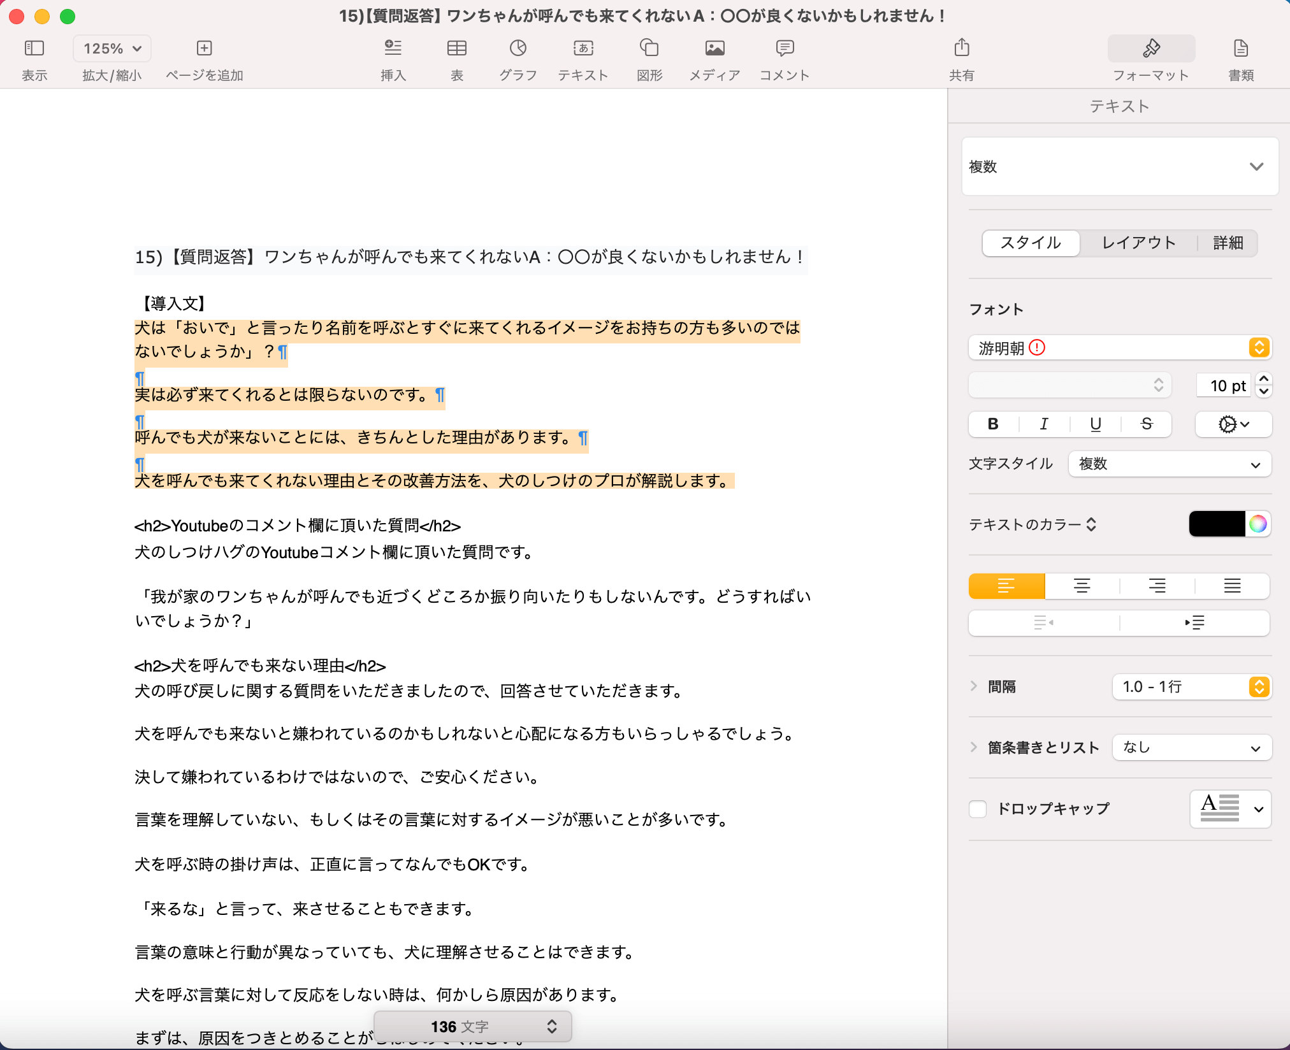Open the テキストのカラー fill type popup
The image size is (1290, 1050).
click(1033, 524)
